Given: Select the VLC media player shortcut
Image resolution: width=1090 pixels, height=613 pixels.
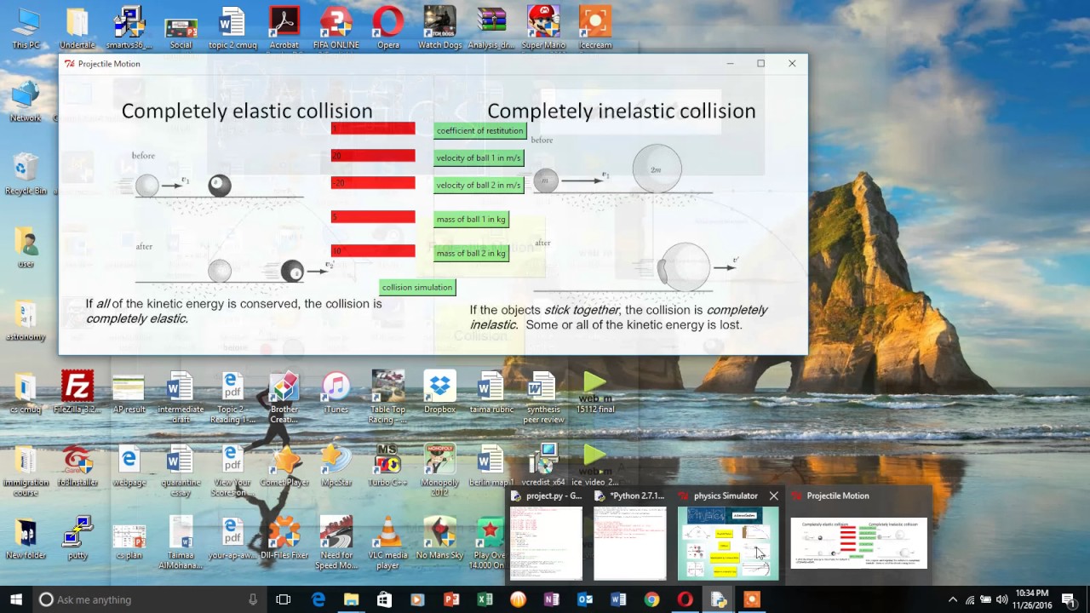Looking at the screenshot, I should (x=387, y=543).
